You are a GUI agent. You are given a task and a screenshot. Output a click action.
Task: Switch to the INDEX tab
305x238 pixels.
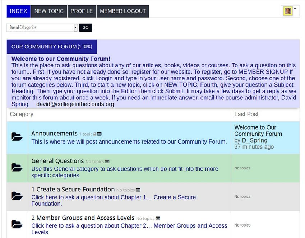click(18, 11)
